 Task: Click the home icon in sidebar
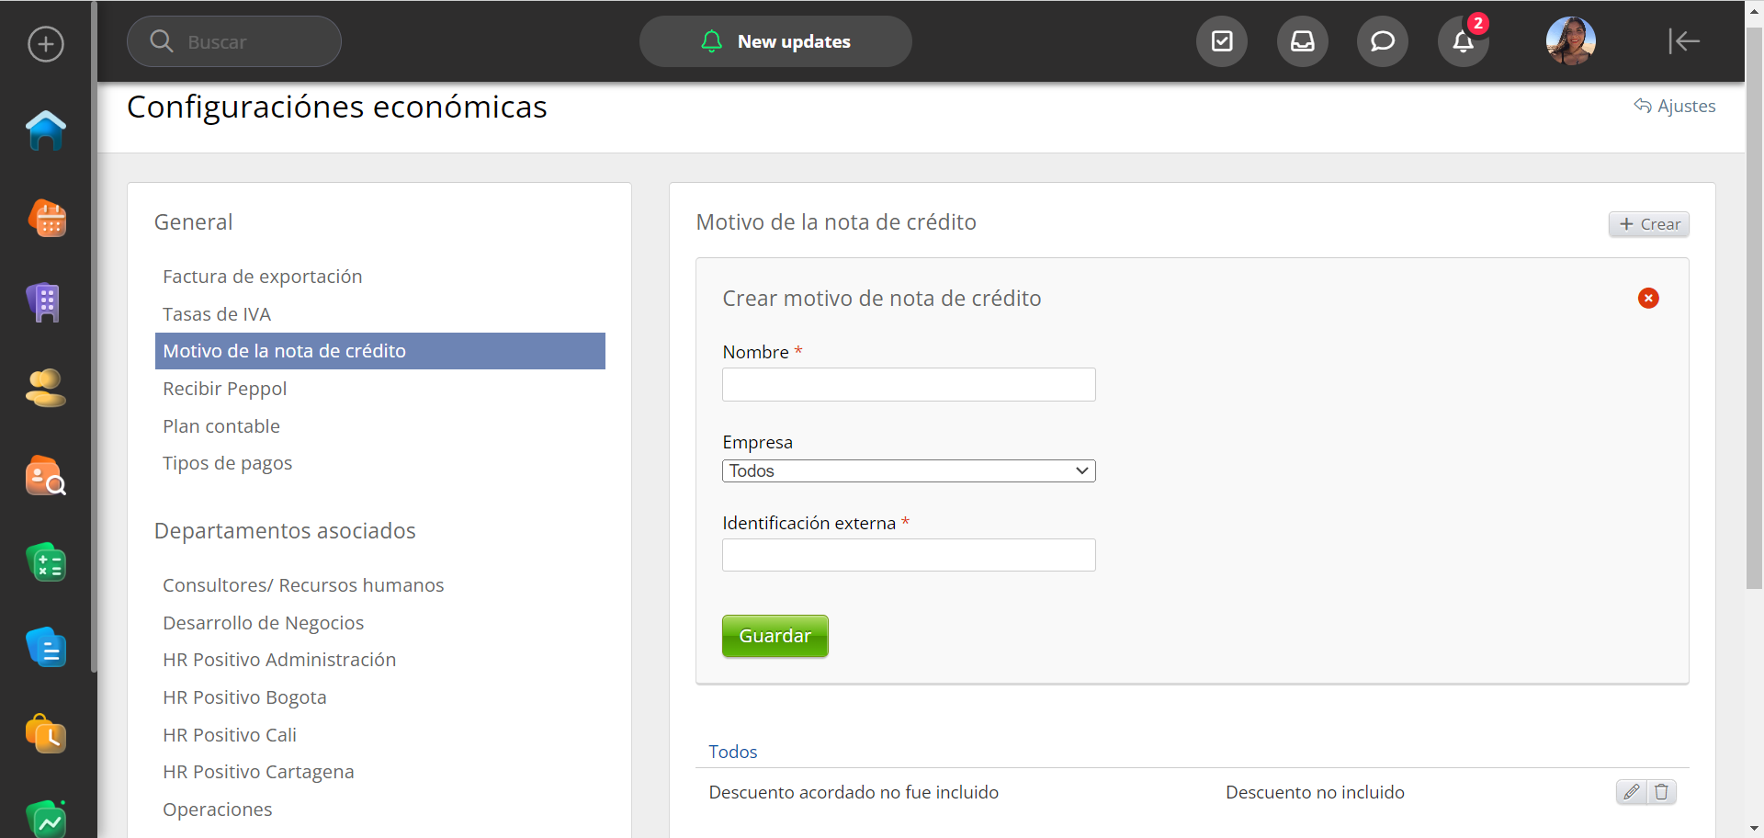[45, 130]
